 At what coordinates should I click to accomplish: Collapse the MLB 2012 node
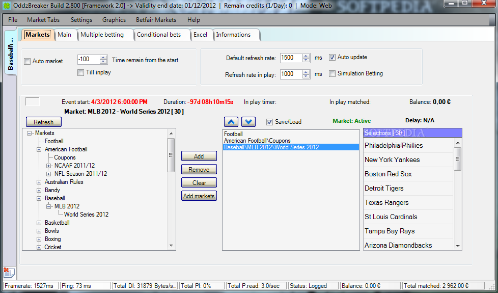[x=48, y=206]
